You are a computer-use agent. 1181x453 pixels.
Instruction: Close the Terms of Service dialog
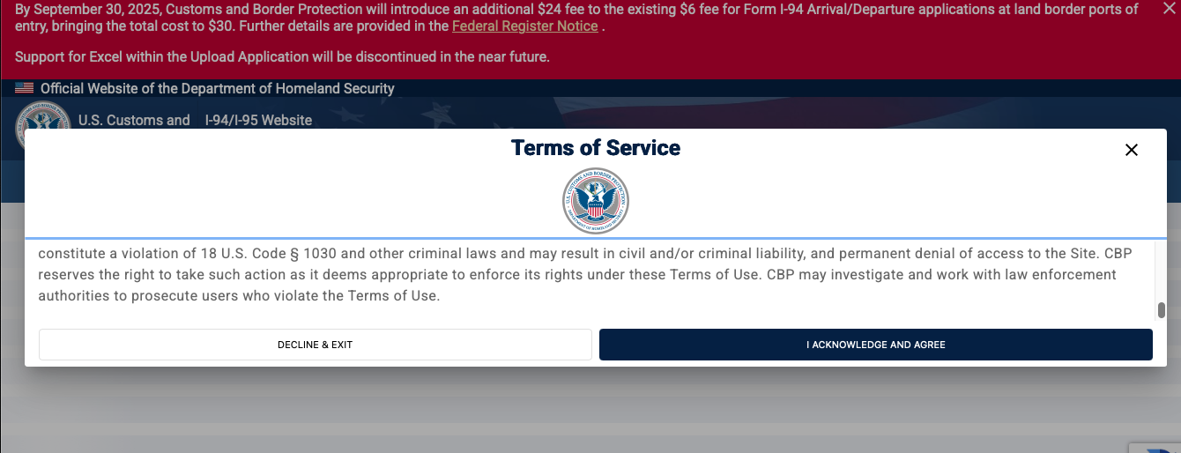click(x=1132, y=150)
